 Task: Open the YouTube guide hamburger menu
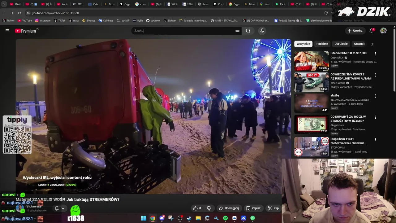tap(7, 31)
